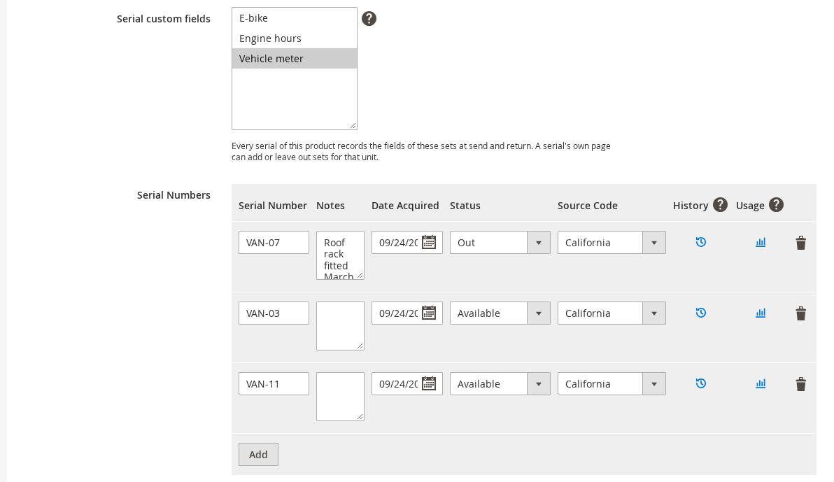The height and width of the screenshot is (482, 834).
Task: Edit the Roof rack fitted notes box
Action: click(341, 255)
